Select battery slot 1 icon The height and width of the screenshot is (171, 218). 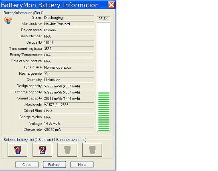(17, 150)
